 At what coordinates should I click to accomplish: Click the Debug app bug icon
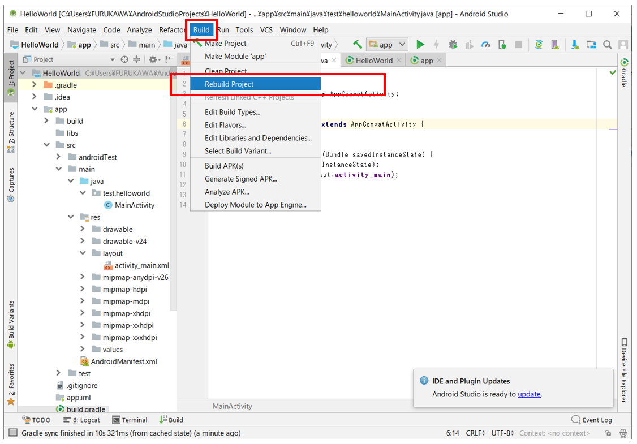453,44
